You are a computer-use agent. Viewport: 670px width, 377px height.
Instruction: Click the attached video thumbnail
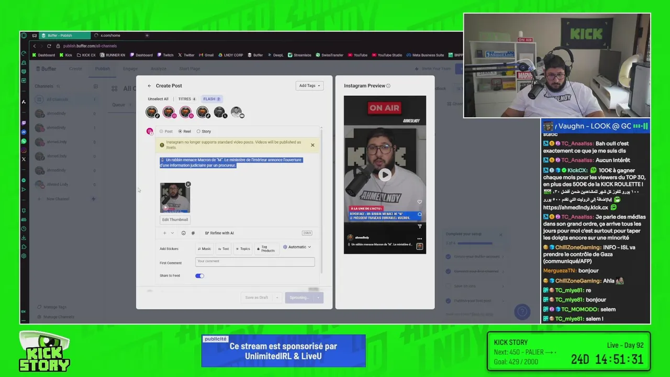175,198
